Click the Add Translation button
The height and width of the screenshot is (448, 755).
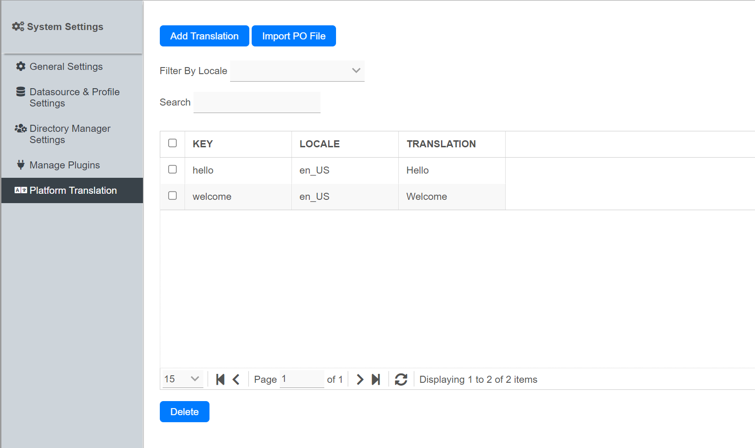point(204,36)
